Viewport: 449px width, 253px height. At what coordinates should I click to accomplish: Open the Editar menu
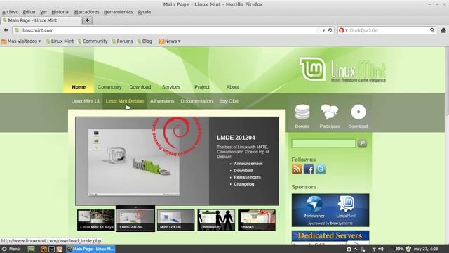(x=29, y=12)
